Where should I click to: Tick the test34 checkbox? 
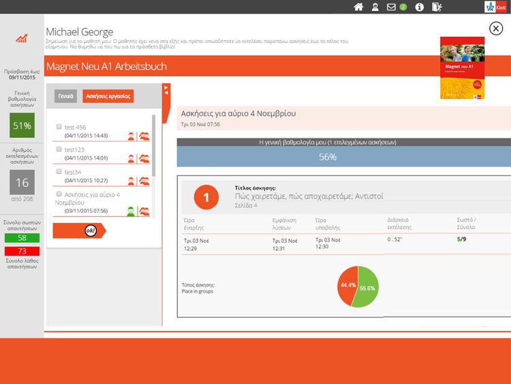tap(59, 172)
